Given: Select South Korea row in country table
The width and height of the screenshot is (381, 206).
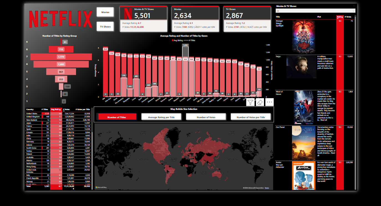Looking at the screenshot, I should [x=58, y=148].
